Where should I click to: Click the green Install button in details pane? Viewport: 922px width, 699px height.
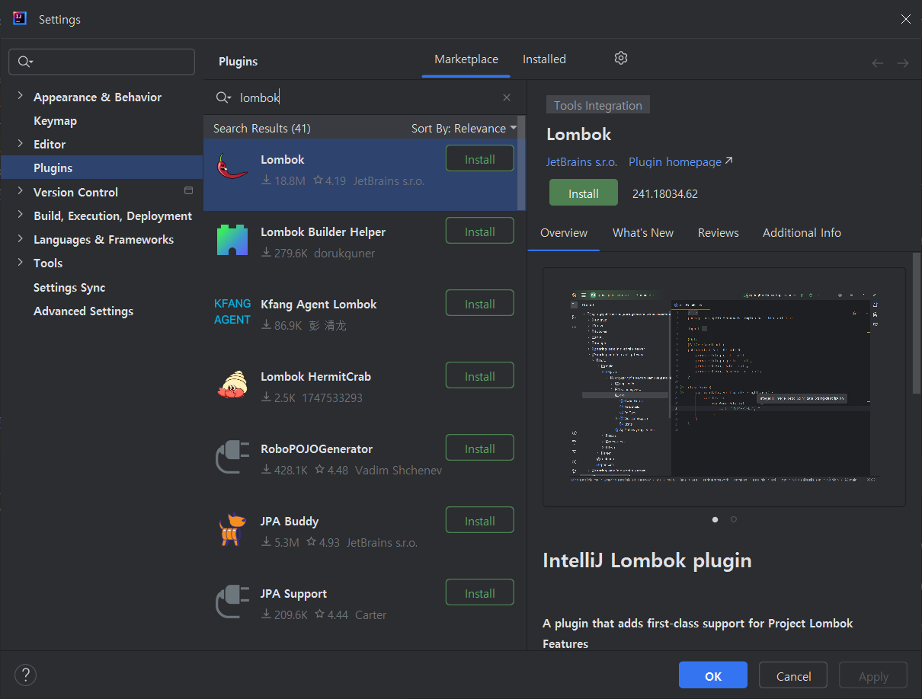pos(584,193)
